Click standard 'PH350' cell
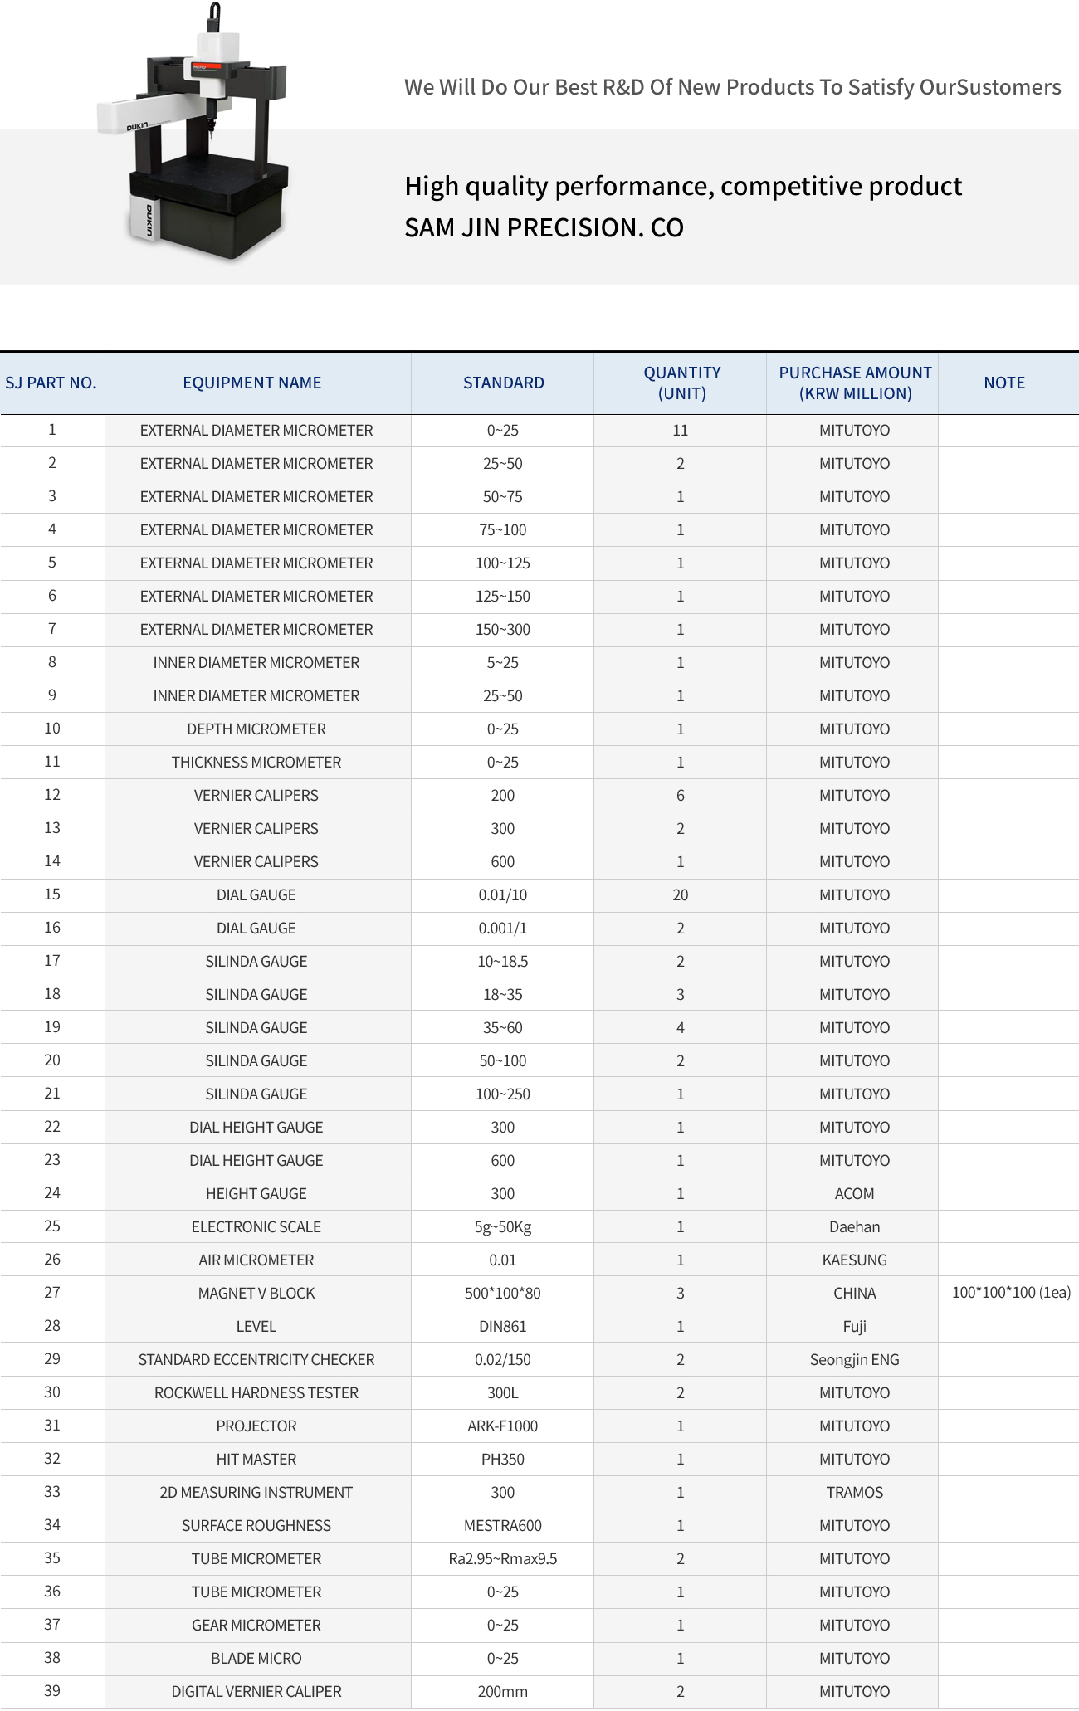This screenshot has width=1079, height=1711. pyautogui.click(x=503, y=1459)
